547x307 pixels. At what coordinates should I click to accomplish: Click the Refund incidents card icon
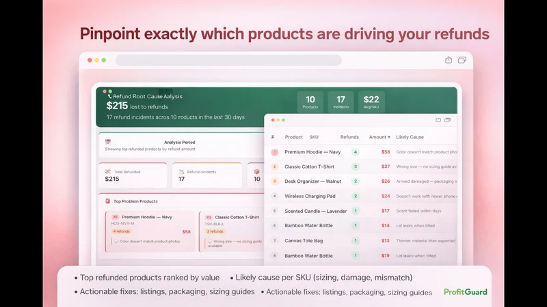[x=181, y=172]
